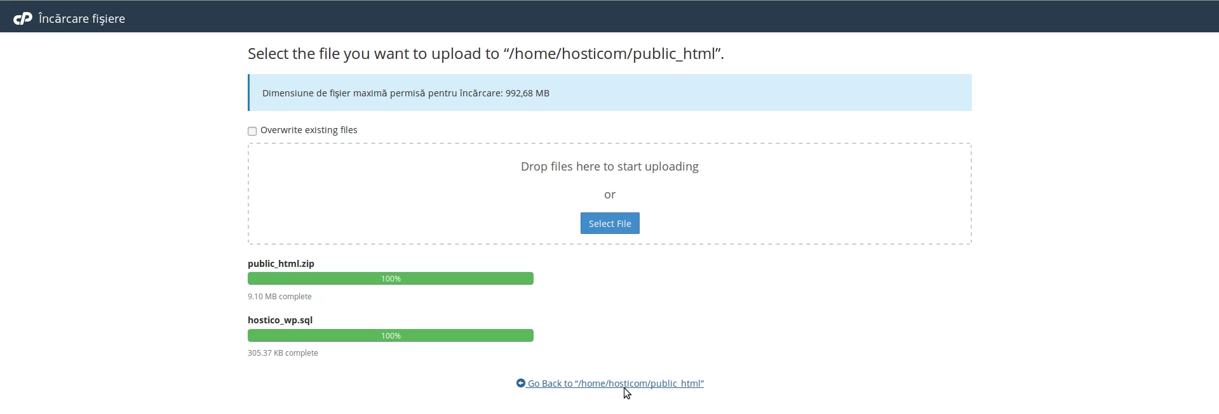The image size is (1219, 414).
Task: Click the '9.10 MB complete' status text
Action: point(279,297)
